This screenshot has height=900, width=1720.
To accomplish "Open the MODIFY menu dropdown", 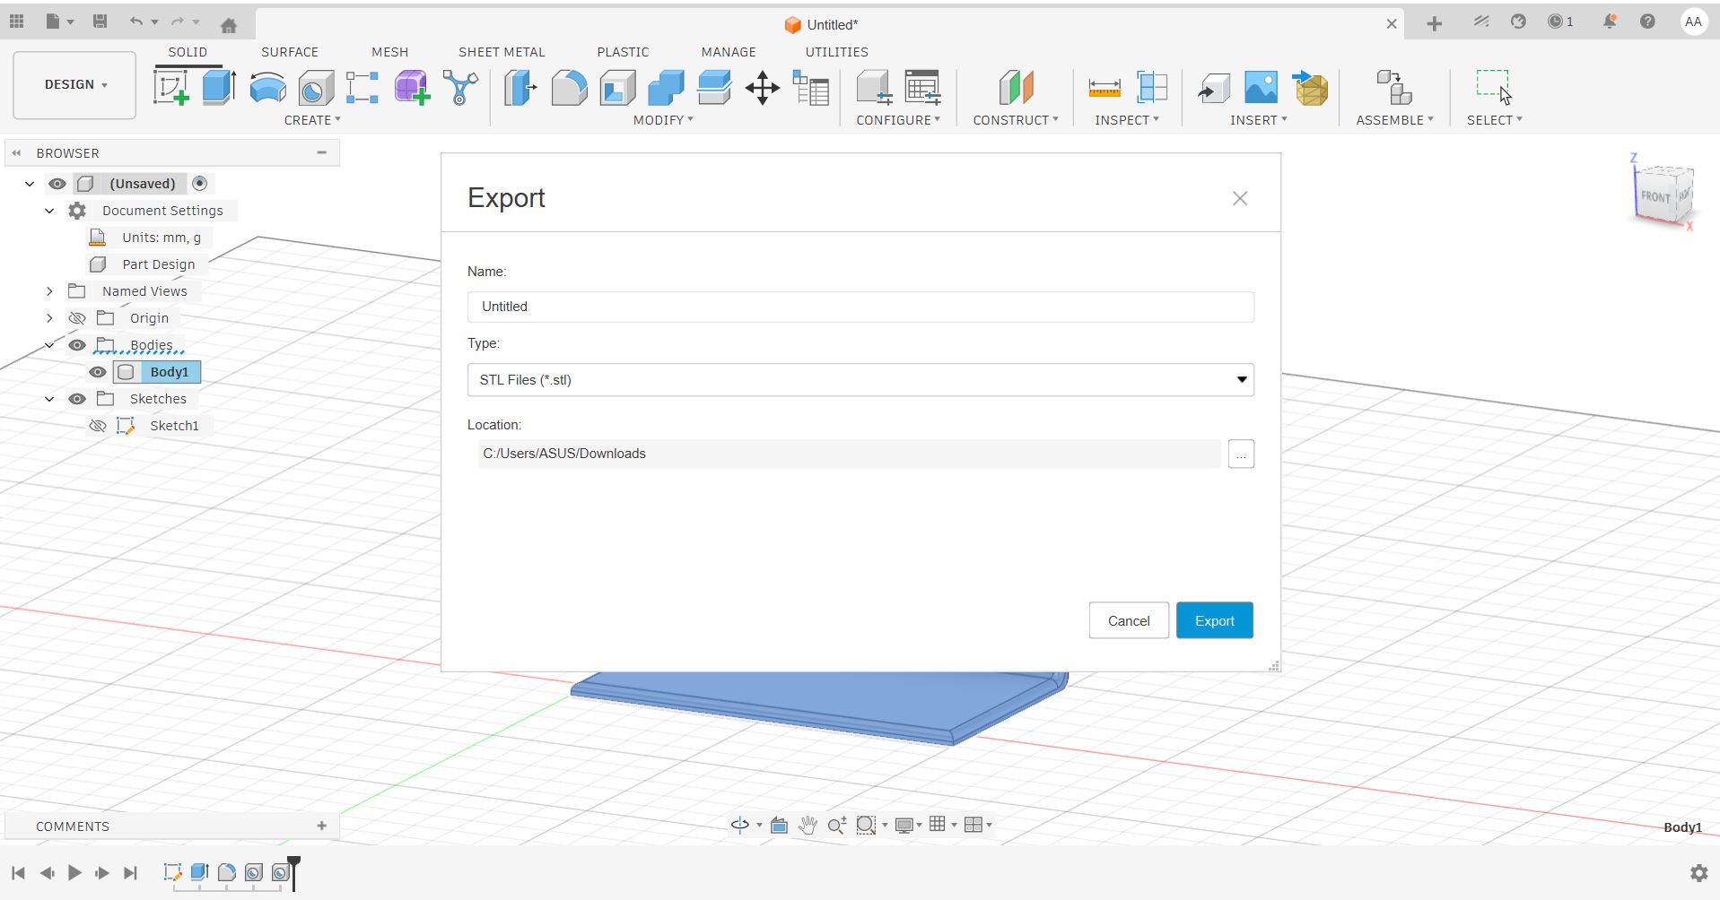I will coord(663,120).
